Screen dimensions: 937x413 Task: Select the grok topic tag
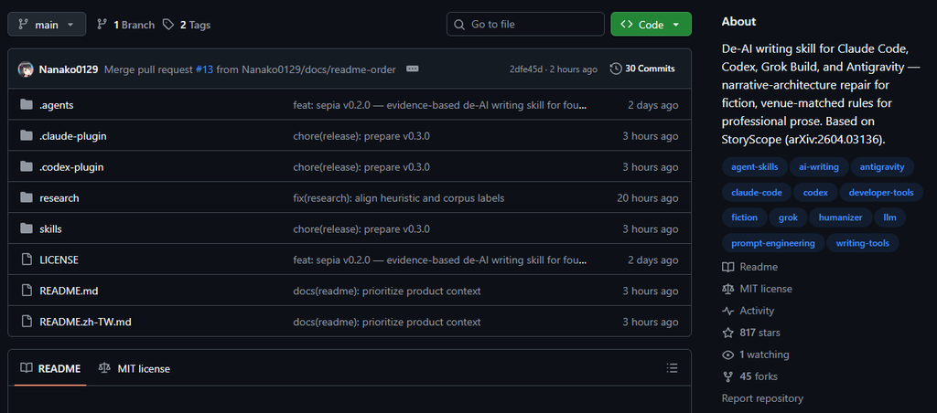788,217
